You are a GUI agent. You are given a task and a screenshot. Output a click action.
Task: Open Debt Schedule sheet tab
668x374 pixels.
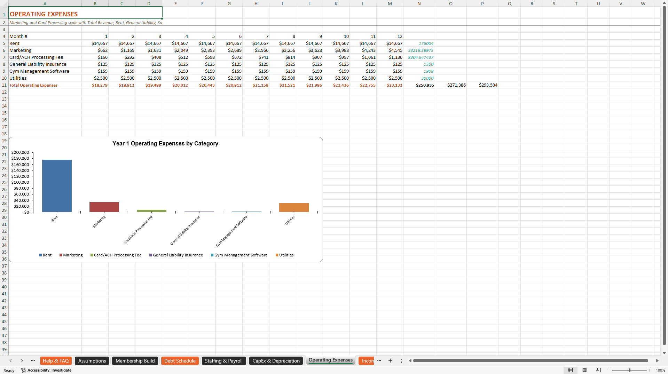click(x=180, y=361)
